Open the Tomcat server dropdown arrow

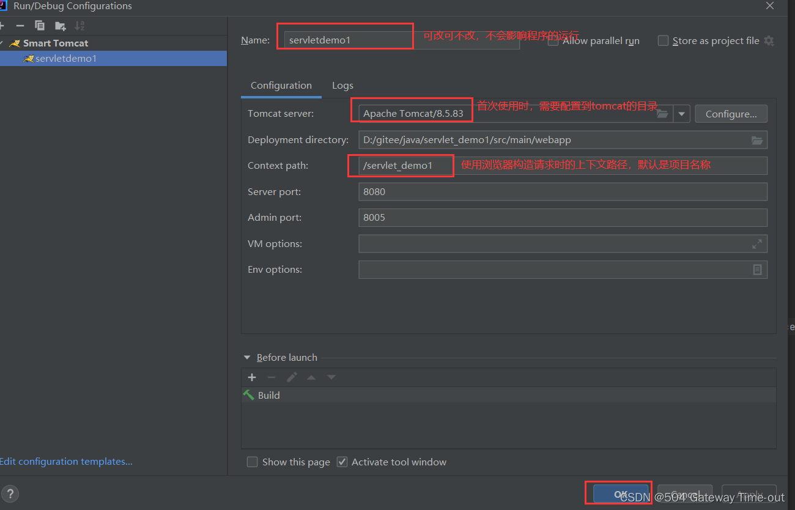[x=682, y=114]
